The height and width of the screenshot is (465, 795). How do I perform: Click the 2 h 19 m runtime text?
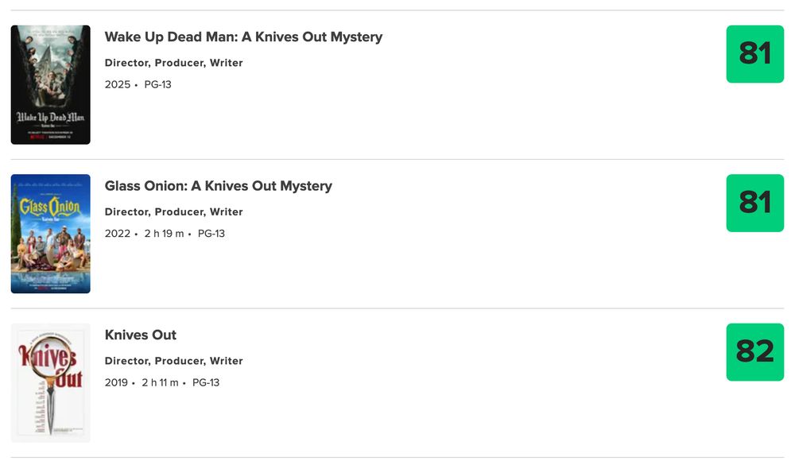166,233
